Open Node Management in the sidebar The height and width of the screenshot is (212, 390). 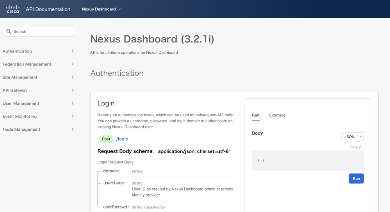pyautogui.click(x=21, y=129)
